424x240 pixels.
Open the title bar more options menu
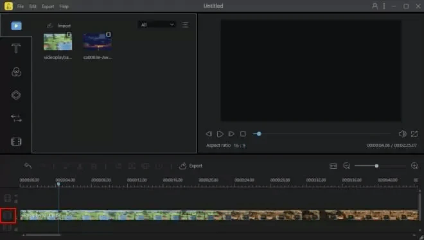[384, 6]
